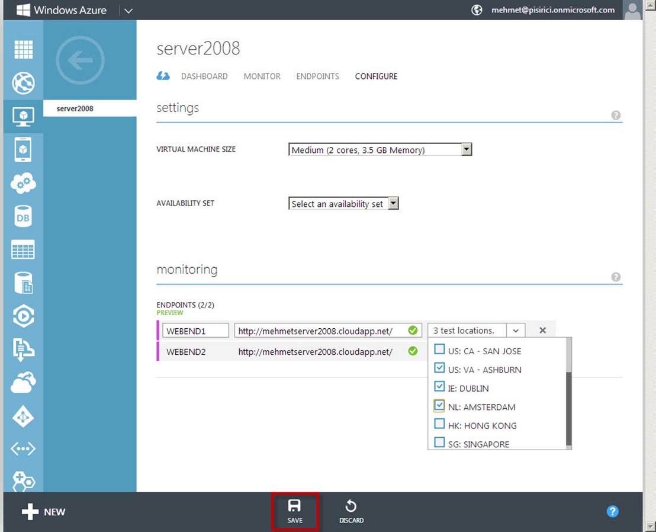Open All Items grid icon in sidebar
This screenshot has height=532, width=656.
[x=24, y=49]
